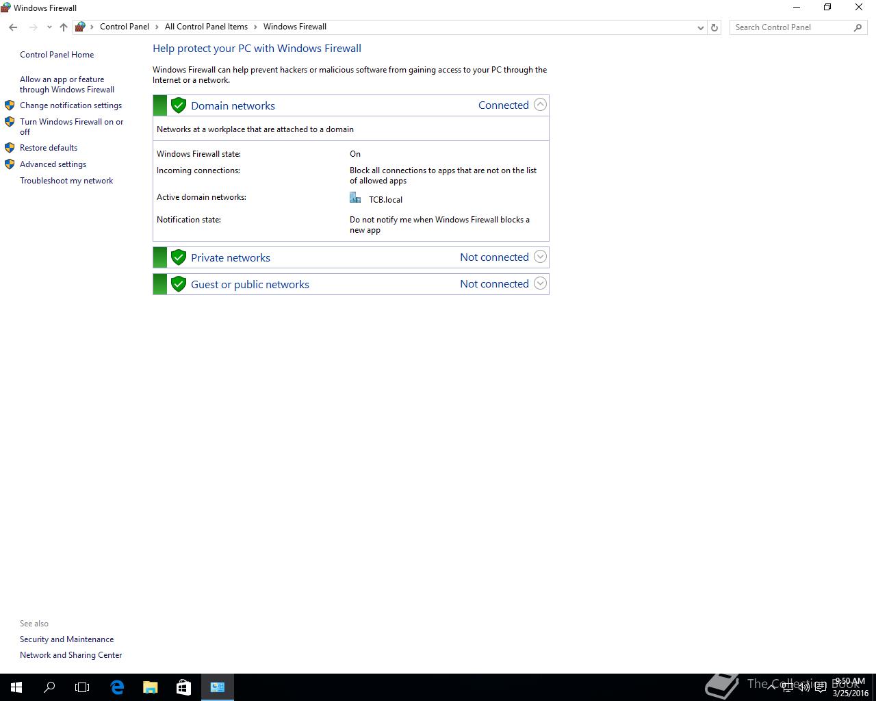
Task: Click All Control Panel Items breadcrumb
Action: pos(206,27)
